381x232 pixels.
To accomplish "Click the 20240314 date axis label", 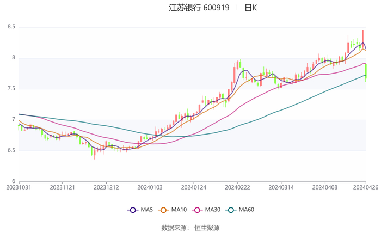I will point(281,187).
